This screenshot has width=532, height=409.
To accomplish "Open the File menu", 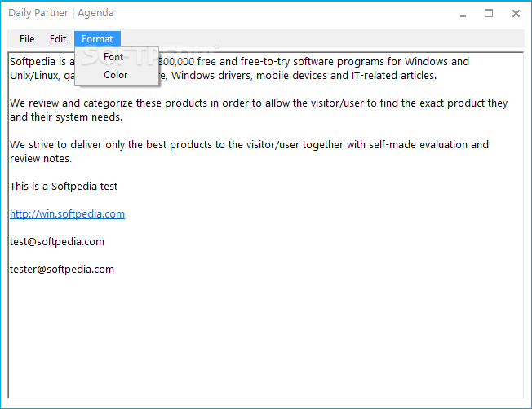I will coord(27,39).
